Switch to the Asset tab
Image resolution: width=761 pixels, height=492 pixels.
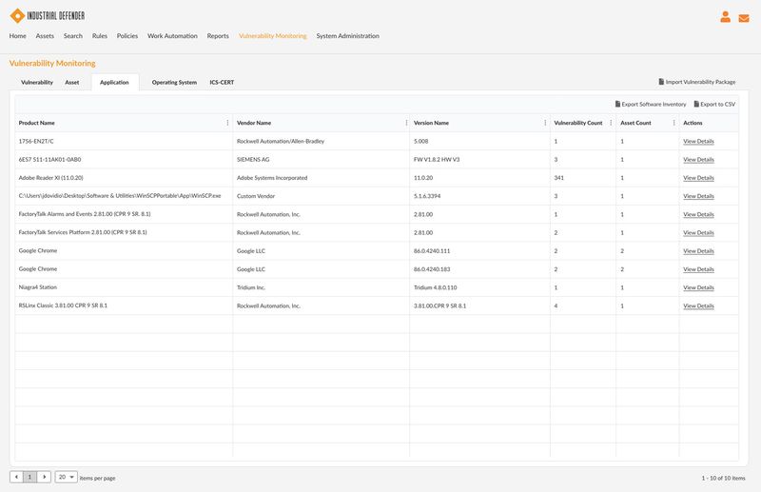[72, 83]
